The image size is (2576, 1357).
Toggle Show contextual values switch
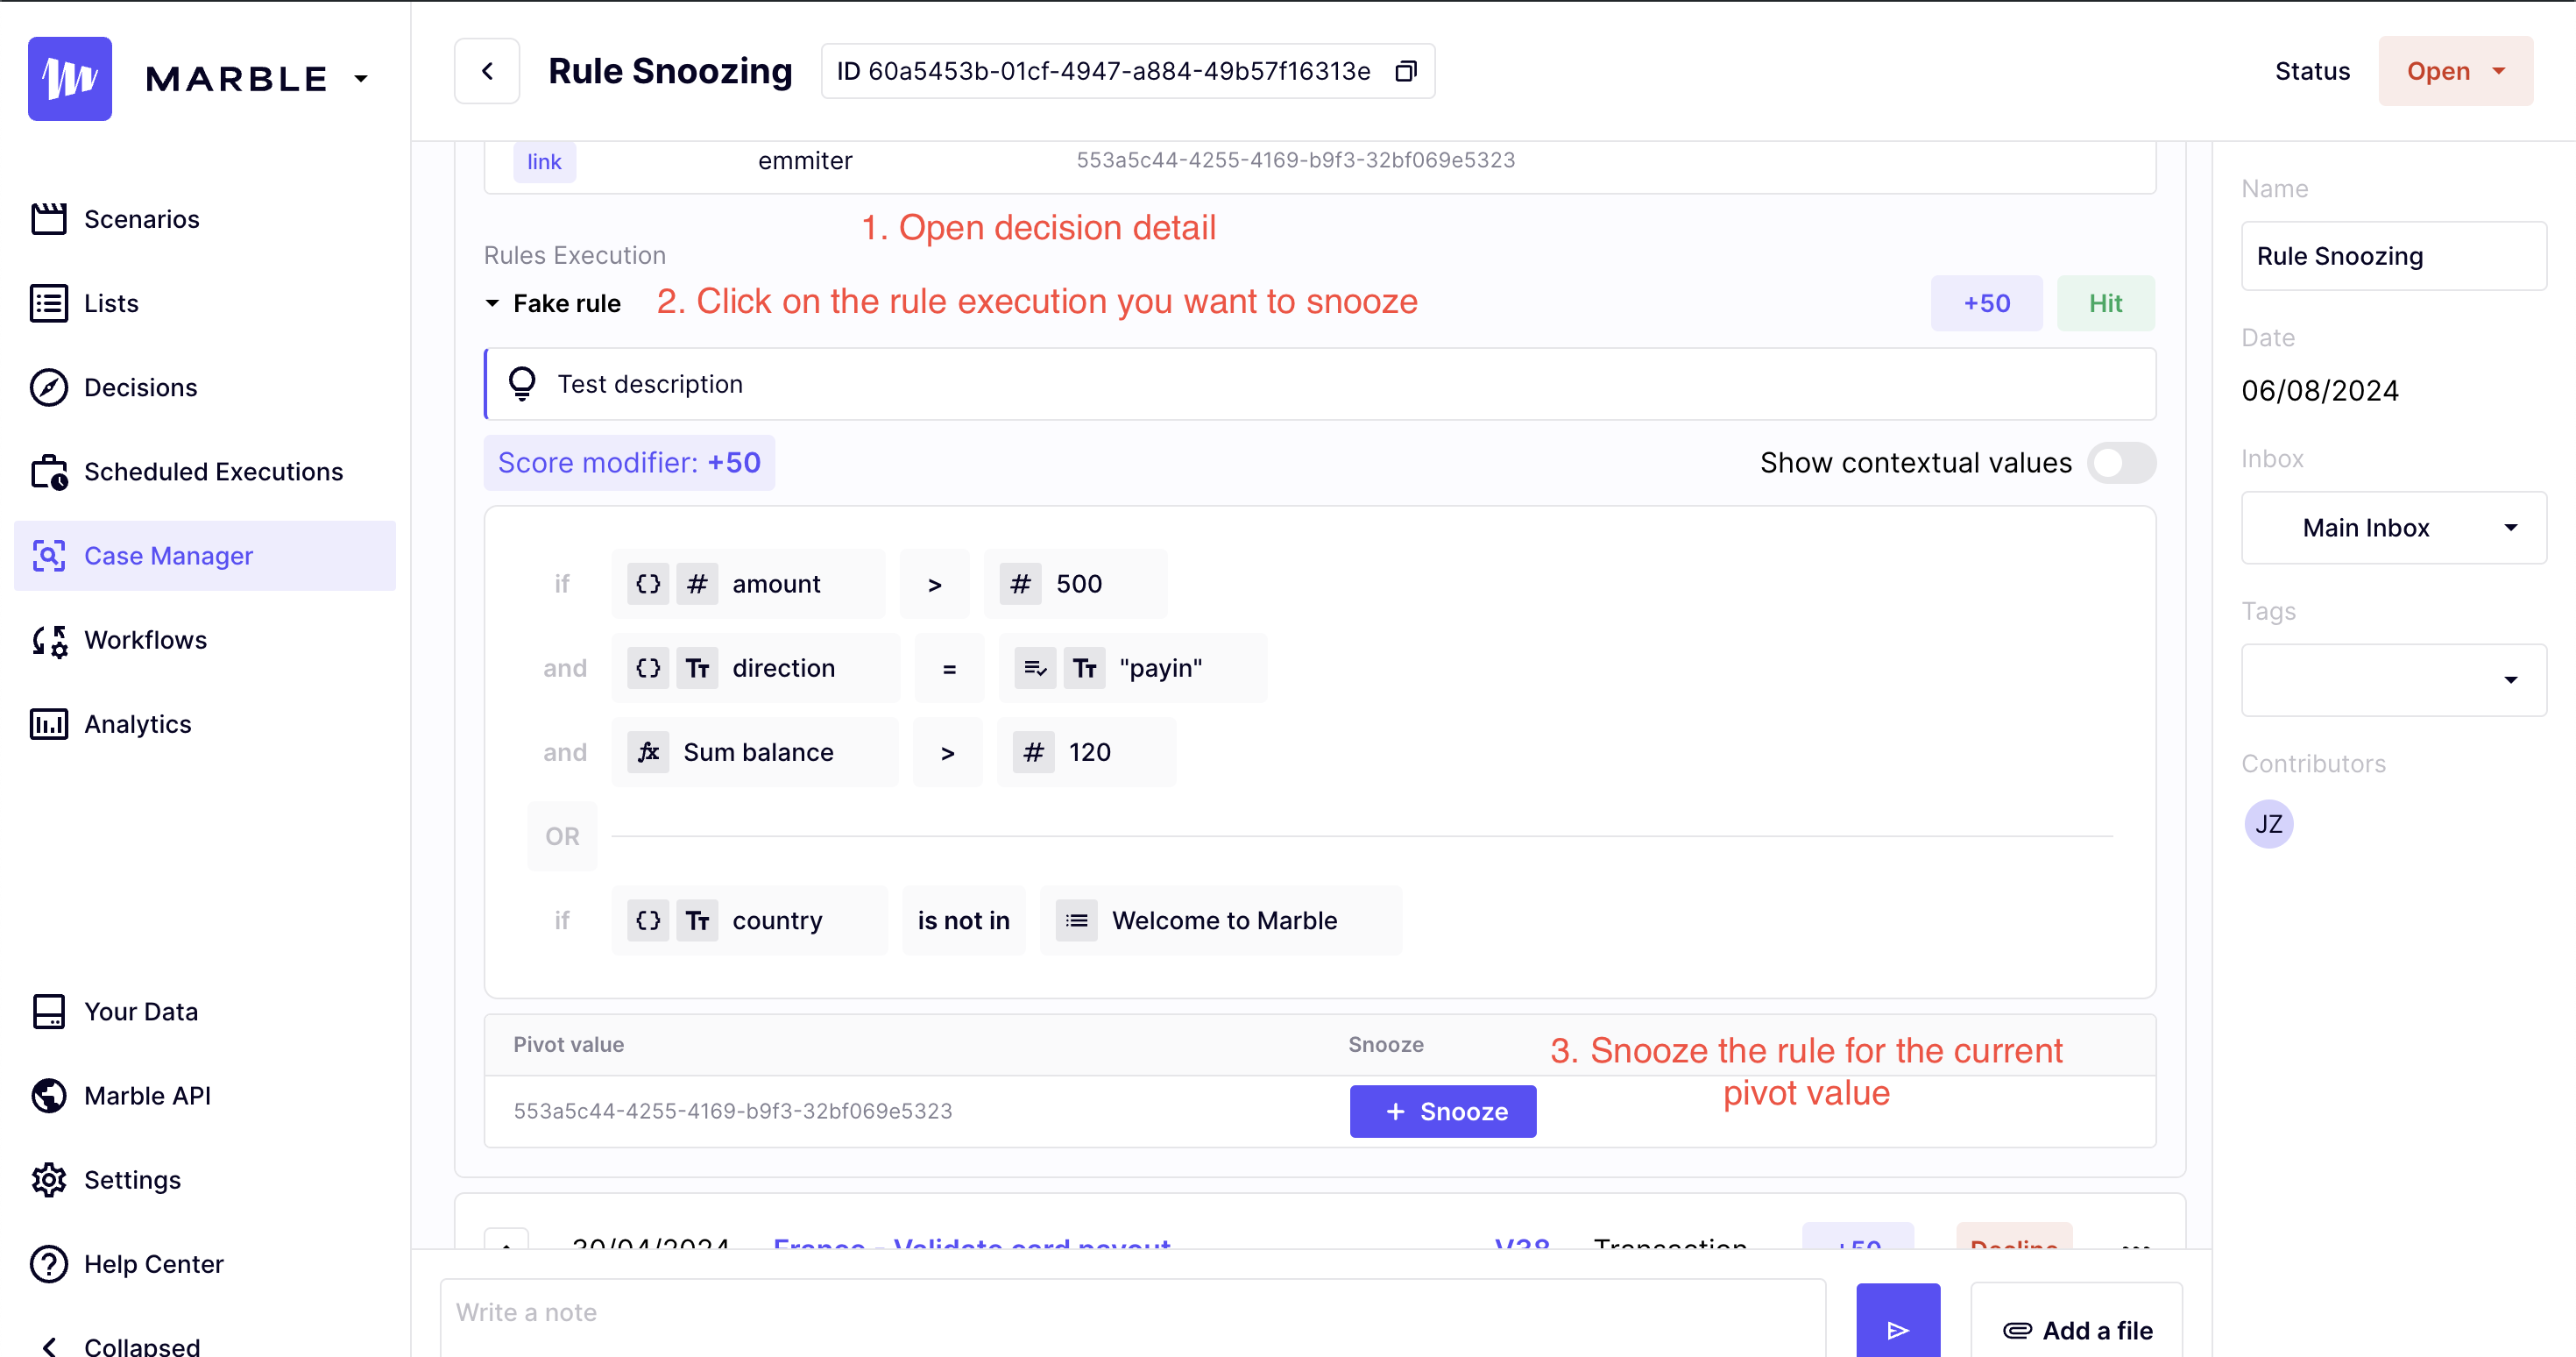tap(2121, 462)
